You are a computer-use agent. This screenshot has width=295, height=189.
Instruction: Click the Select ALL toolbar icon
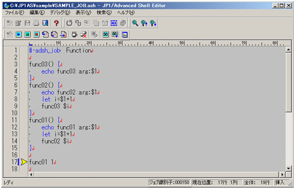tap(114, 23)
